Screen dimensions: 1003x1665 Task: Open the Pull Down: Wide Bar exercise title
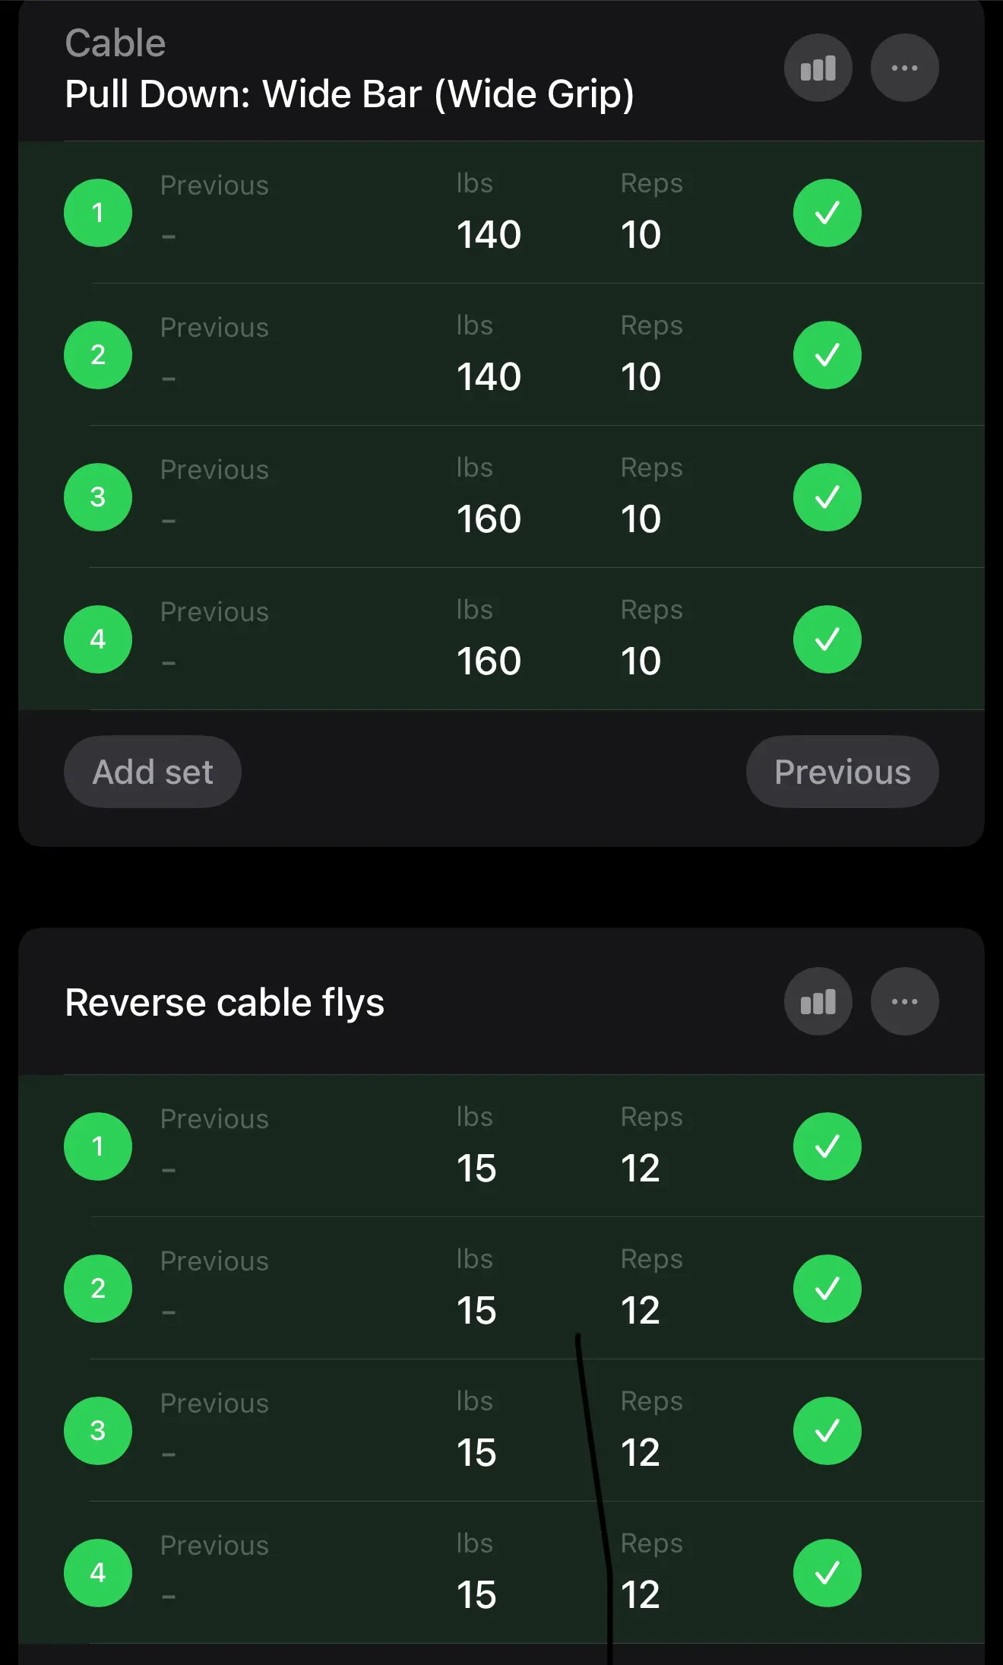(x=349, y=94)
